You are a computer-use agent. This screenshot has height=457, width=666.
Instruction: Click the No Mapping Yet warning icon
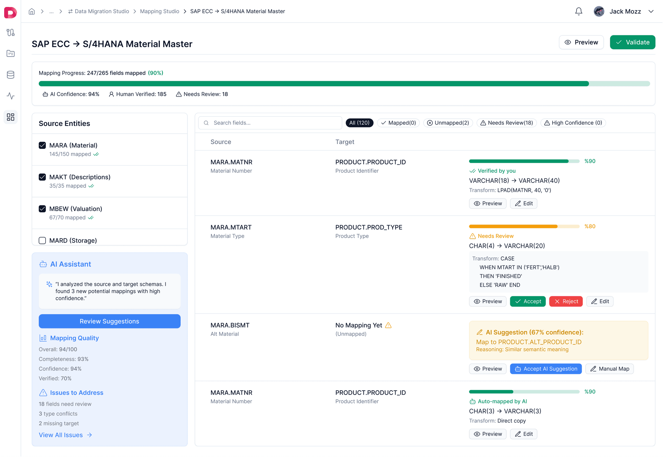click(388, 325)
